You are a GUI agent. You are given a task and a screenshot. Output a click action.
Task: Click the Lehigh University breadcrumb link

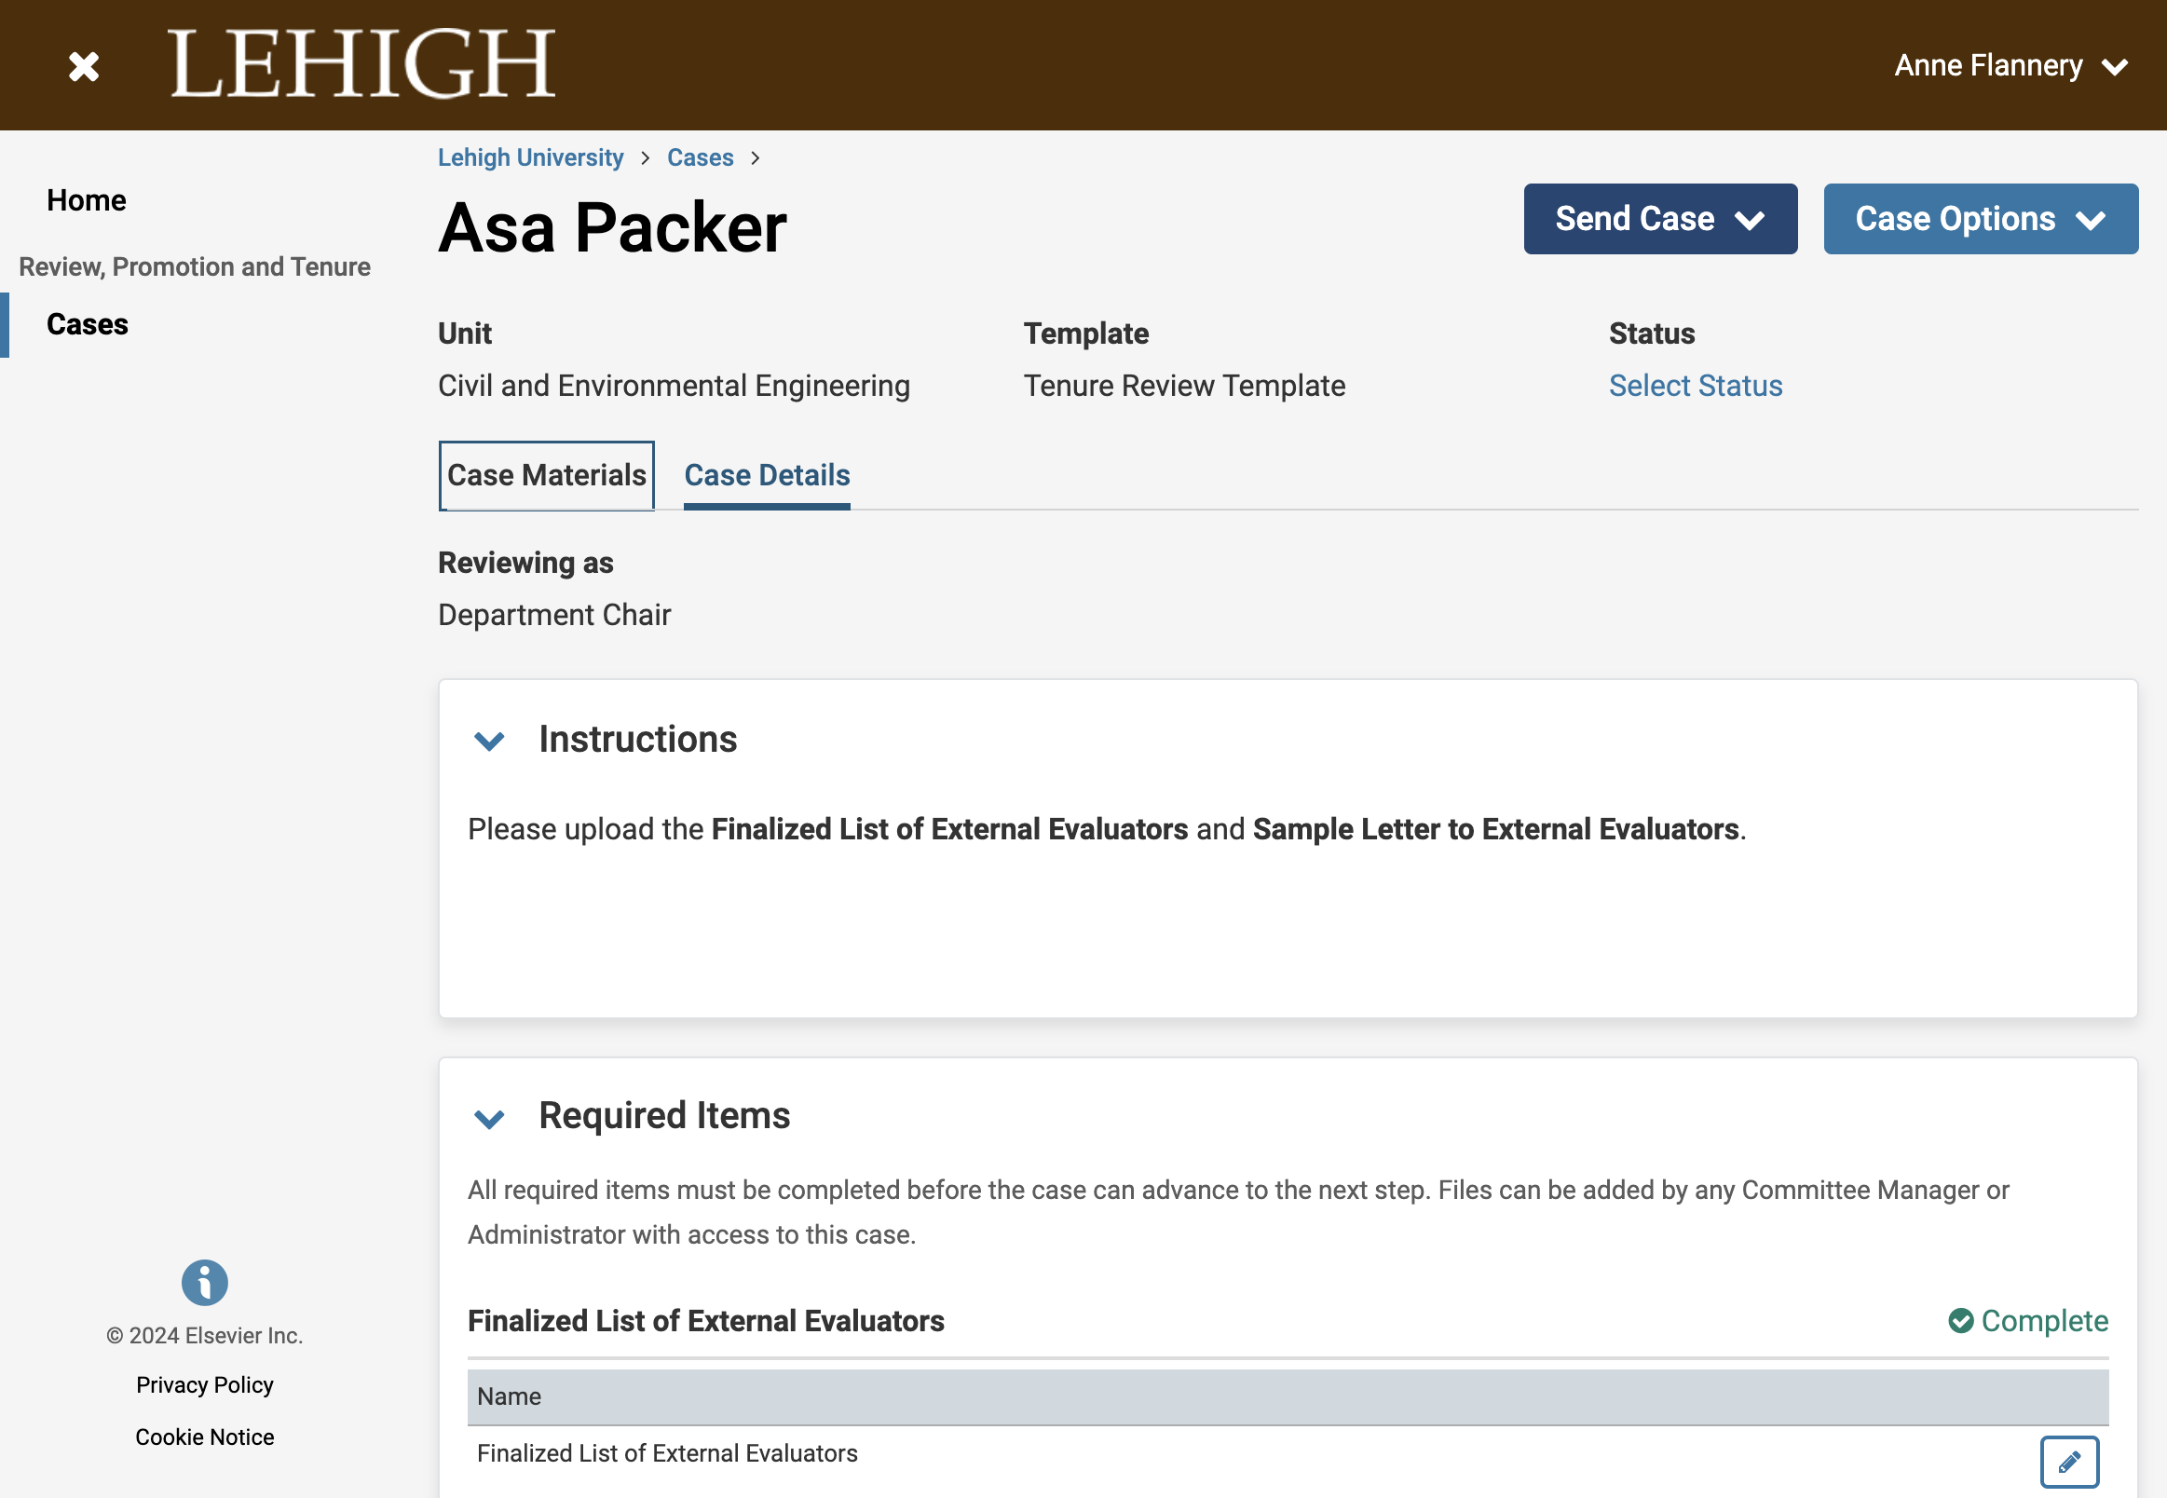click(x=530, y=157)
